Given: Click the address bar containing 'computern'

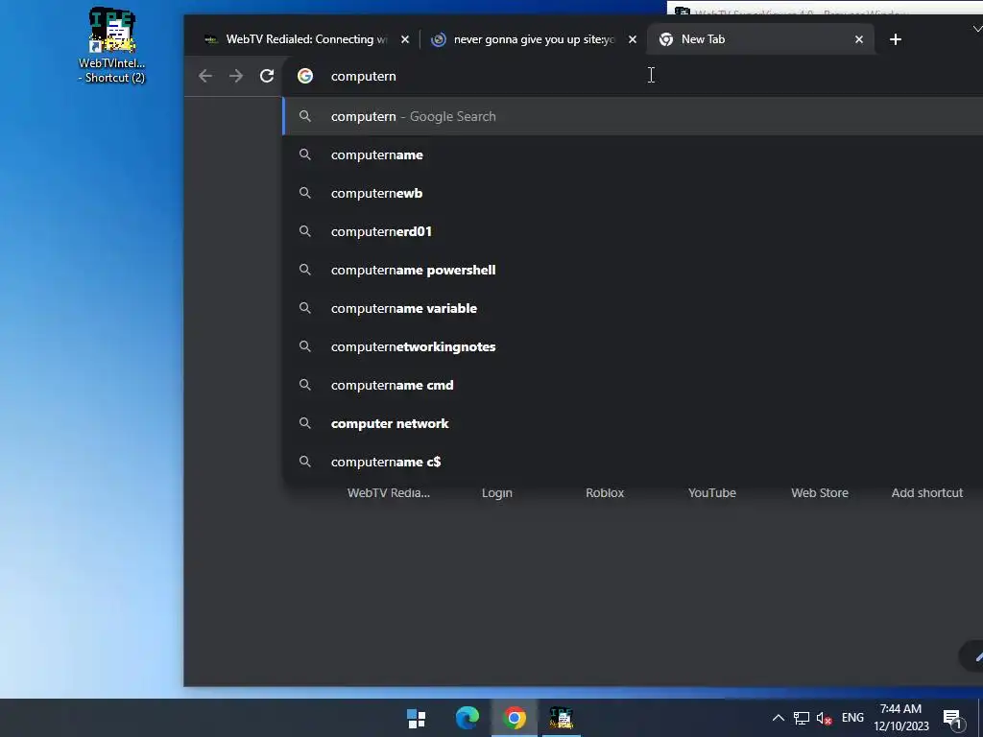Looking at the screenshot, I should [634, 77].
